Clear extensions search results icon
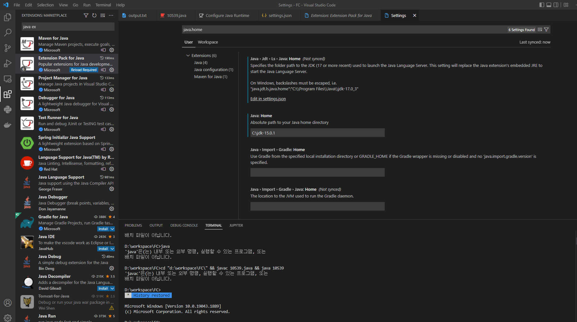The image size is (577, 322). [x=103, y=15]
